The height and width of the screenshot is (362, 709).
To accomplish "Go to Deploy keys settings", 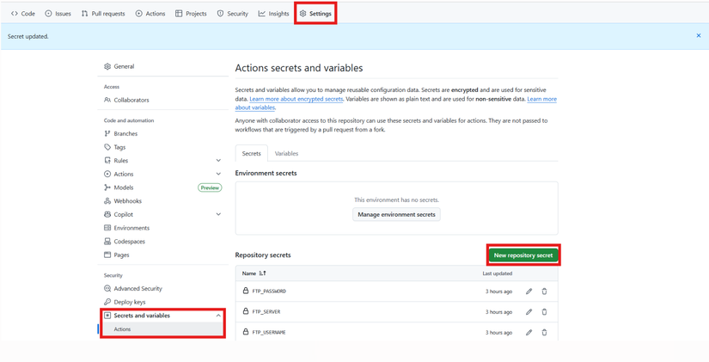I will pyautogui.click(x=129, y=302).
